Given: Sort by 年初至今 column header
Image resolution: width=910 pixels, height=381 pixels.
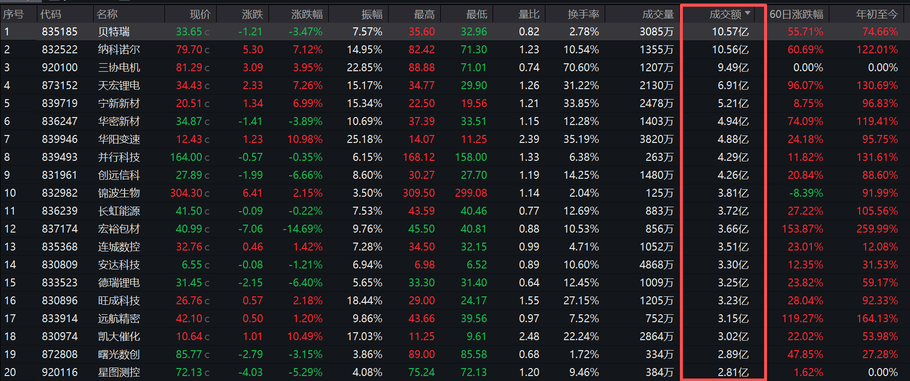Looking at the screenshot, I should tap(877, 14).
